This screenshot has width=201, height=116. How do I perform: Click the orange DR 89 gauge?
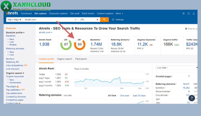[x=80, y=44]
